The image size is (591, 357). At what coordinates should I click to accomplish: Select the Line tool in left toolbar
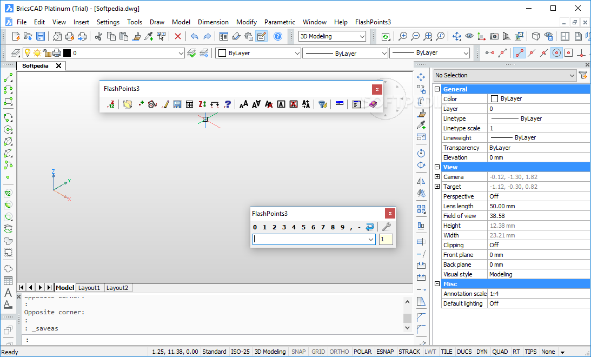(8, 78)
